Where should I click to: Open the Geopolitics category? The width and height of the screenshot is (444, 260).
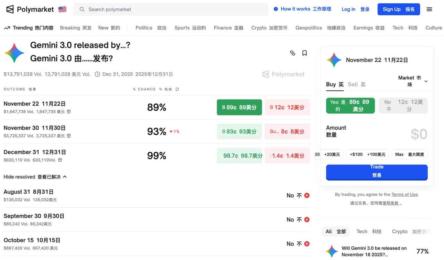pyautogui.click(x=321, y=28)
